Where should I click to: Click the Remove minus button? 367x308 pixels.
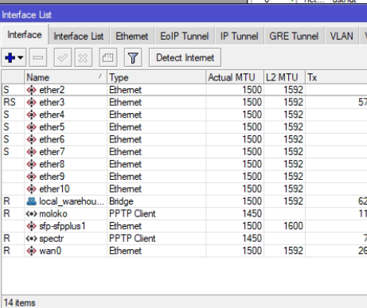[38, 57]
